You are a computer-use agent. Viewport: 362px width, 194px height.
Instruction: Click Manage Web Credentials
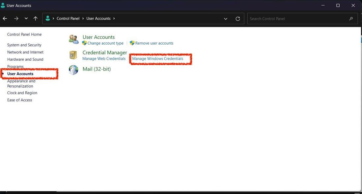click(x=104, y=59)
